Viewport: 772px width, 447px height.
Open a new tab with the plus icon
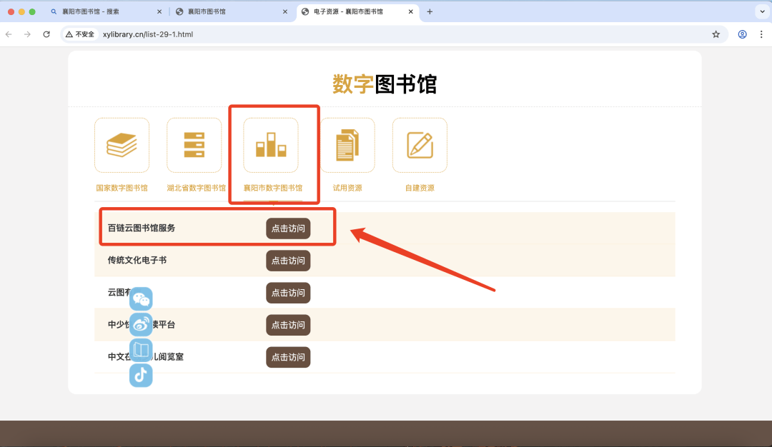point(430,12)
